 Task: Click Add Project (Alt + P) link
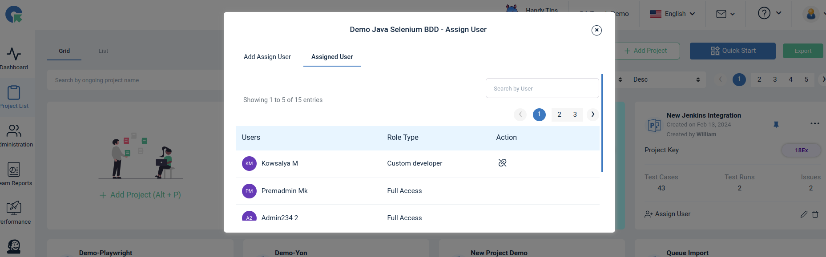point(141,195)
